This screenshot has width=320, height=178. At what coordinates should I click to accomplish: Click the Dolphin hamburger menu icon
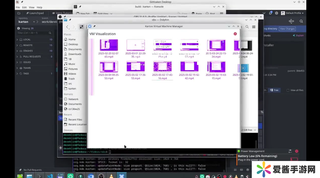tap(254, 27)
